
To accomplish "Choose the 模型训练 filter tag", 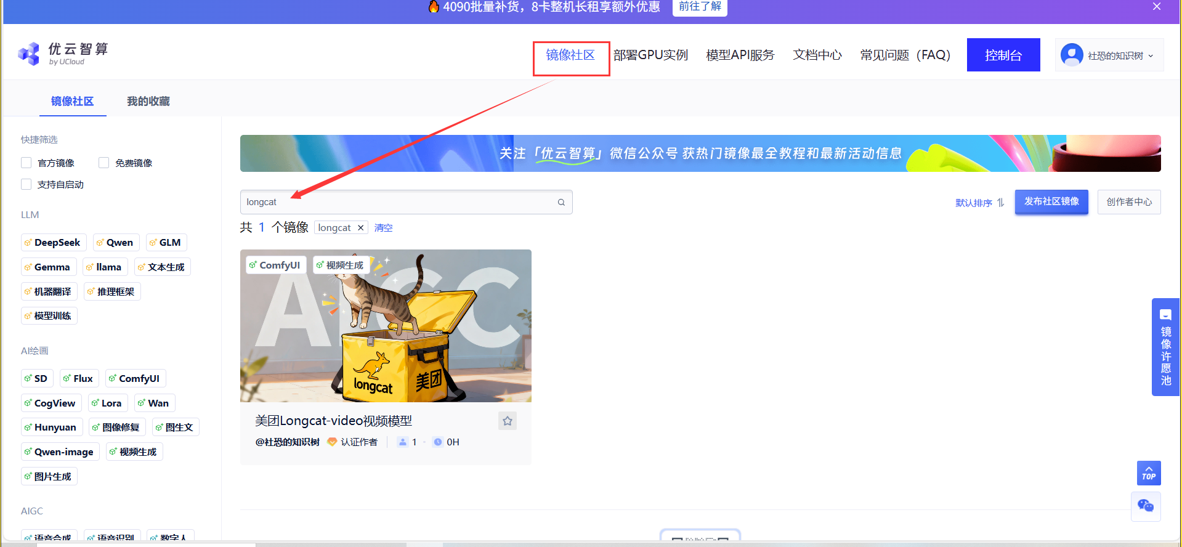I will point(49,316).
